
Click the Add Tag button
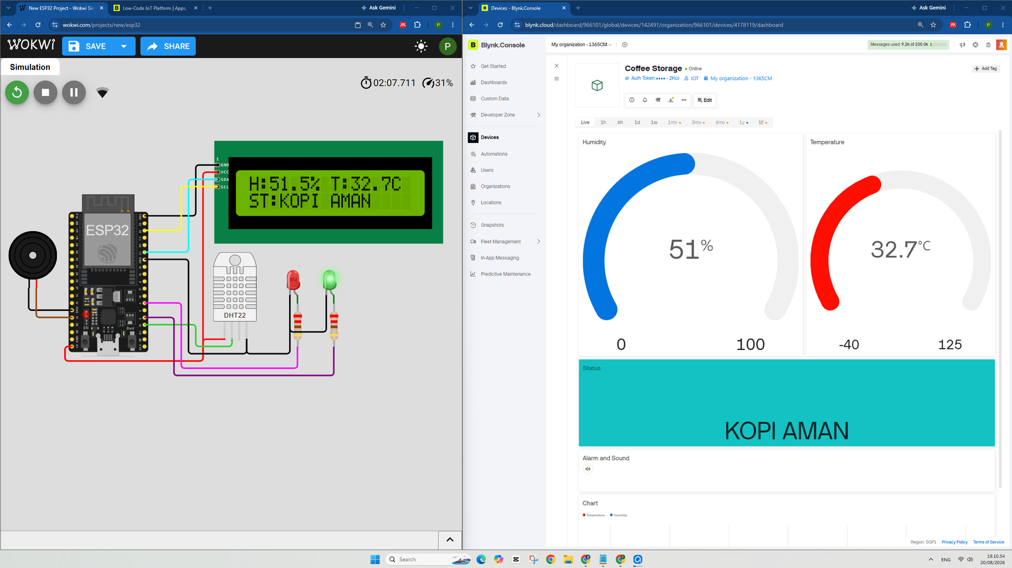click(986, 68)
